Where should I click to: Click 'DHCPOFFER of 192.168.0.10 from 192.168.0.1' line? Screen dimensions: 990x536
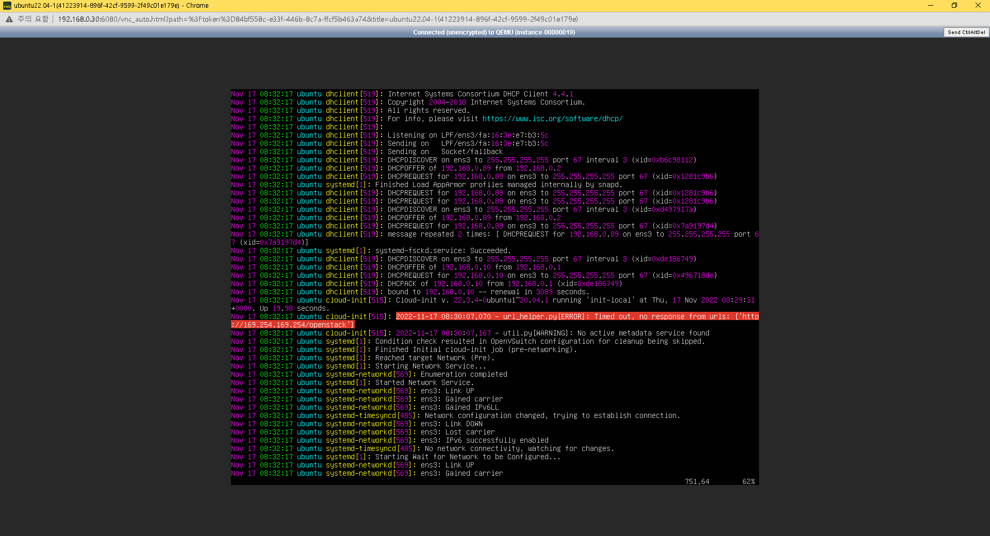(x=396, y=267)
